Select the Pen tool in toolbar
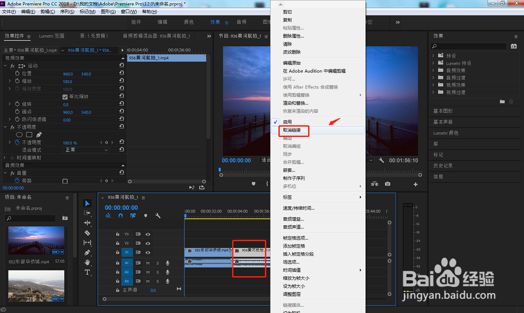The width and height of the screenshot is (524, 313). 87,253
